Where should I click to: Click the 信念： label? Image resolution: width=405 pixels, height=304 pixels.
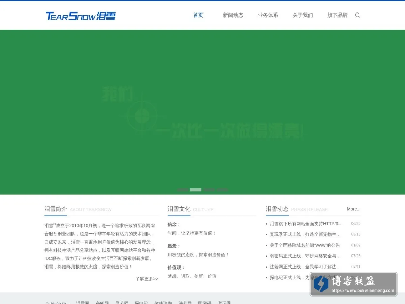click(174, 224)
